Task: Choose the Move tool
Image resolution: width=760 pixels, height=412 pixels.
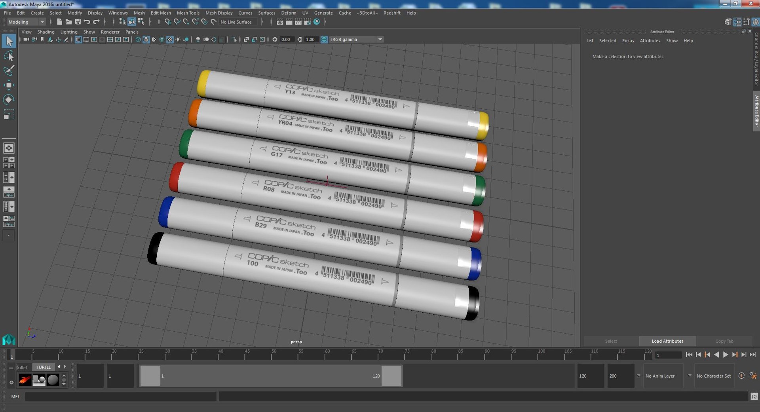Action: (x=9, y=85)
